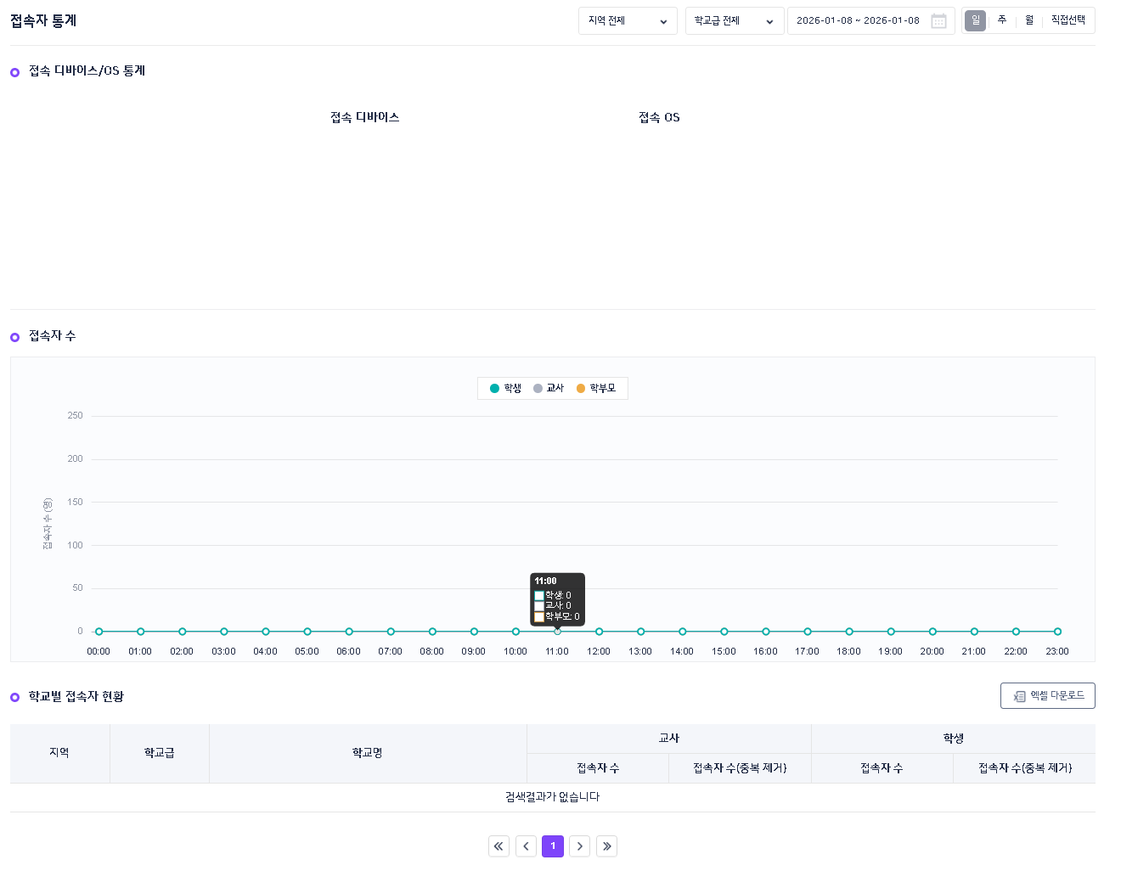Toggle 교사 series in chart legend

coord(549,389)
